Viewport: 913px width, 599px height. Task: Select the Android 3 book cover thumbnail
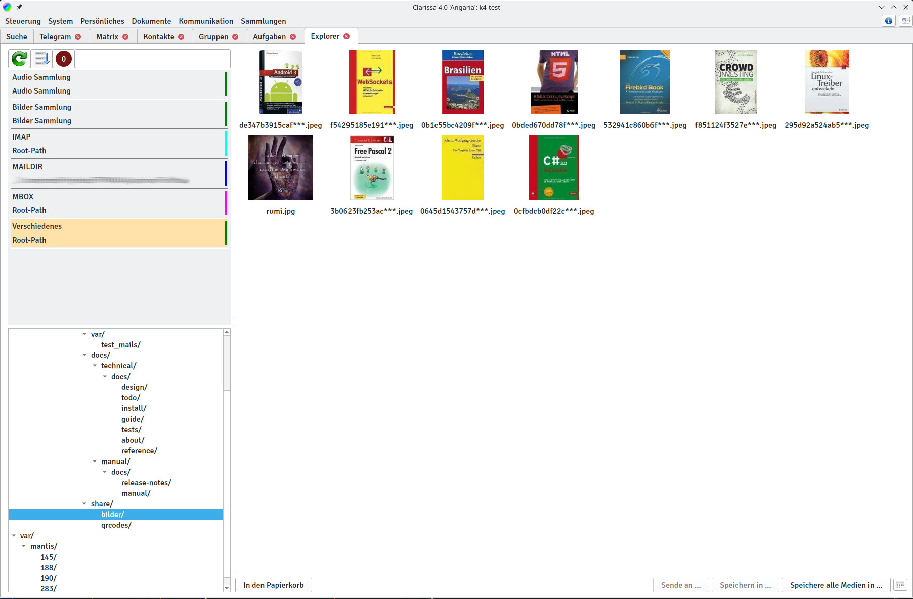click(281, 82)
